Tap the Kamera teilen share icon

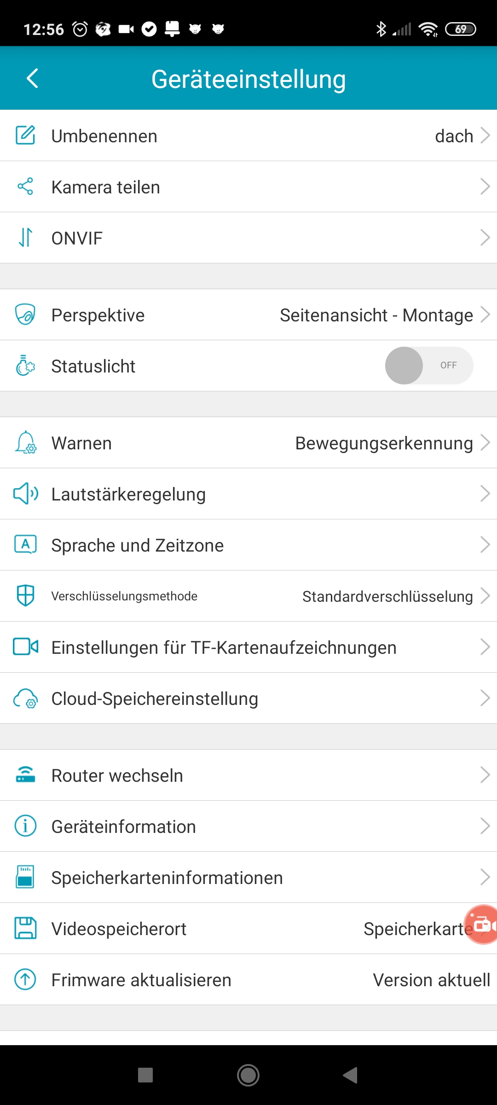click(25, 186)
